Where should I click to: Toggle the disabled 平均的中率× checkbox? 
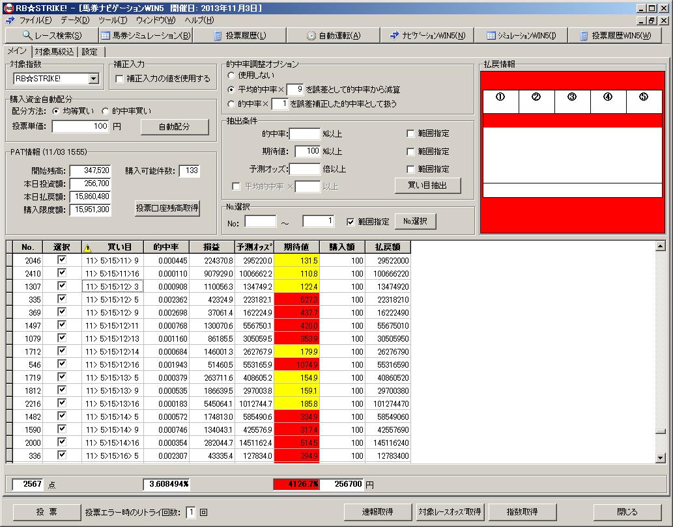(236, 186)
